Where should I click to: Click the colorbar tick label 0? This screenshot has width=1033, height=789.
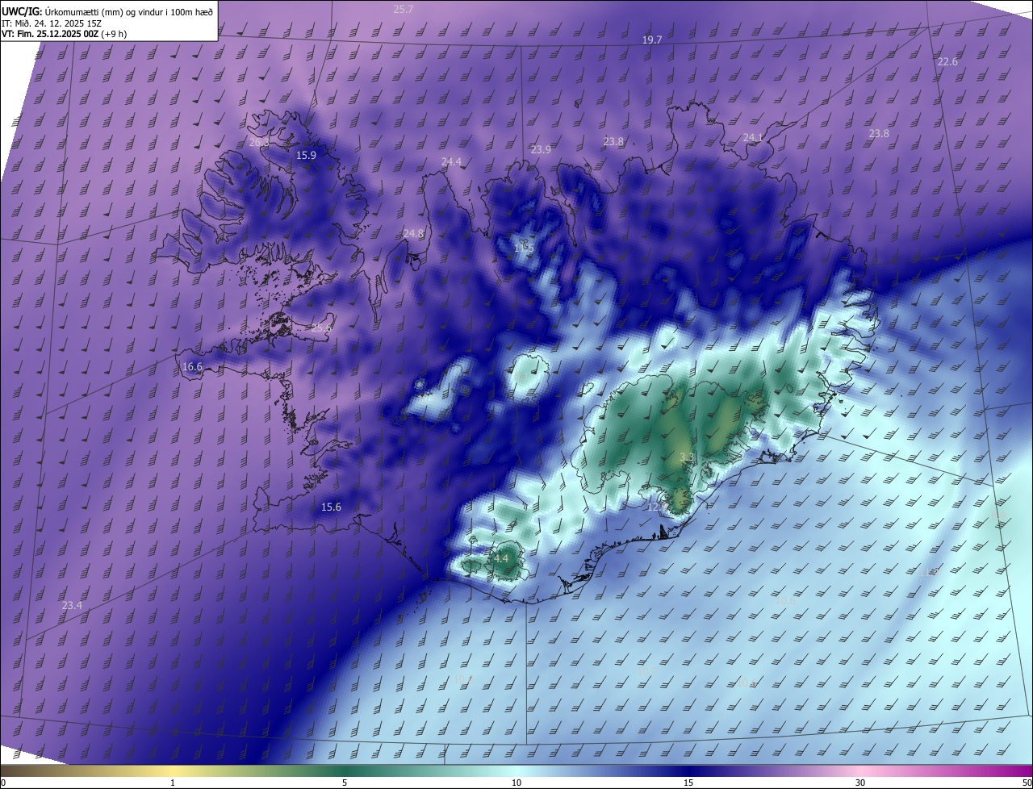pyautogui.click(x=3, y=783)
